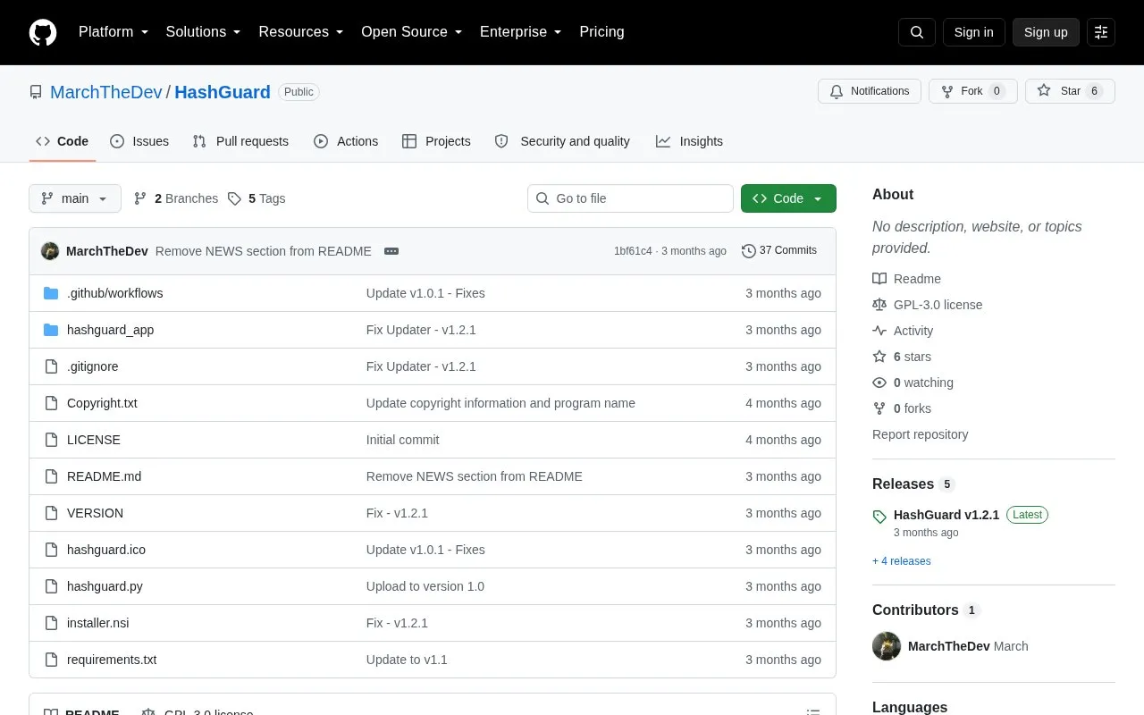
Task: Click the file icon beside hashguard.py
Action: 51,586
